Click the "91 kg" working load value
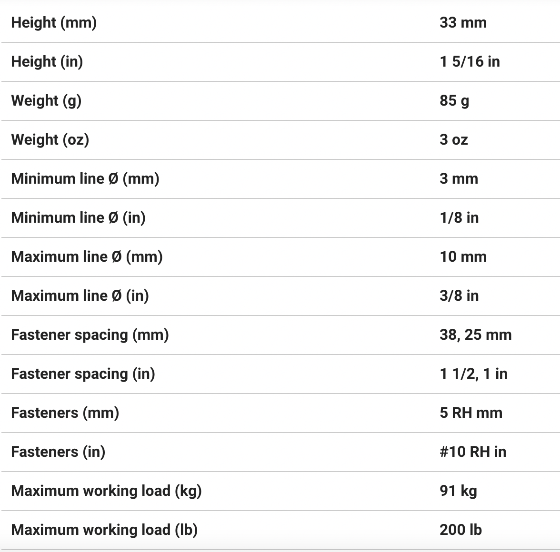Screen dimensions: 560x552 458,491
